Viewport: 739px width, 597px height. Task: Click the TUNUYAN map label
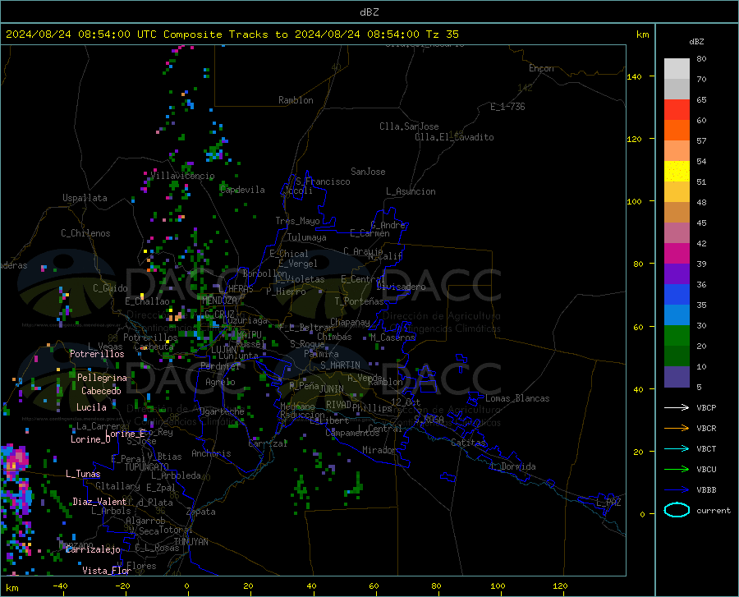pyautogui.click(x=190, y=542)
